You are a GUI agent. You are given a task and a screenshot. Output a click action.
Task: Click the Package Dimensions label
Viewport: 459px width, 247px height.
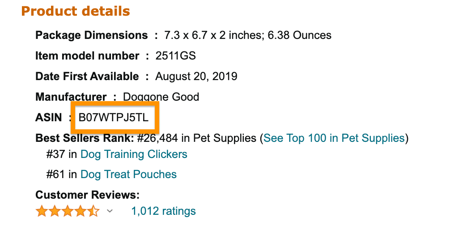(x=91, y=35)
